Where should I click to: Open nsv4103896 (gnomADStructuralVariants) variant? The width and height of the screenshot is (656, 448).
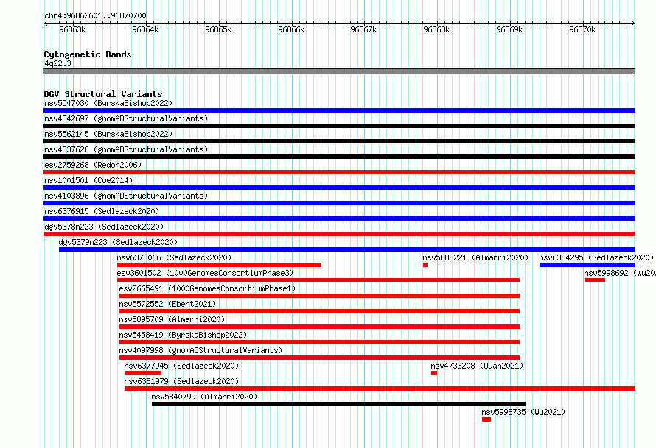point(126,196)
